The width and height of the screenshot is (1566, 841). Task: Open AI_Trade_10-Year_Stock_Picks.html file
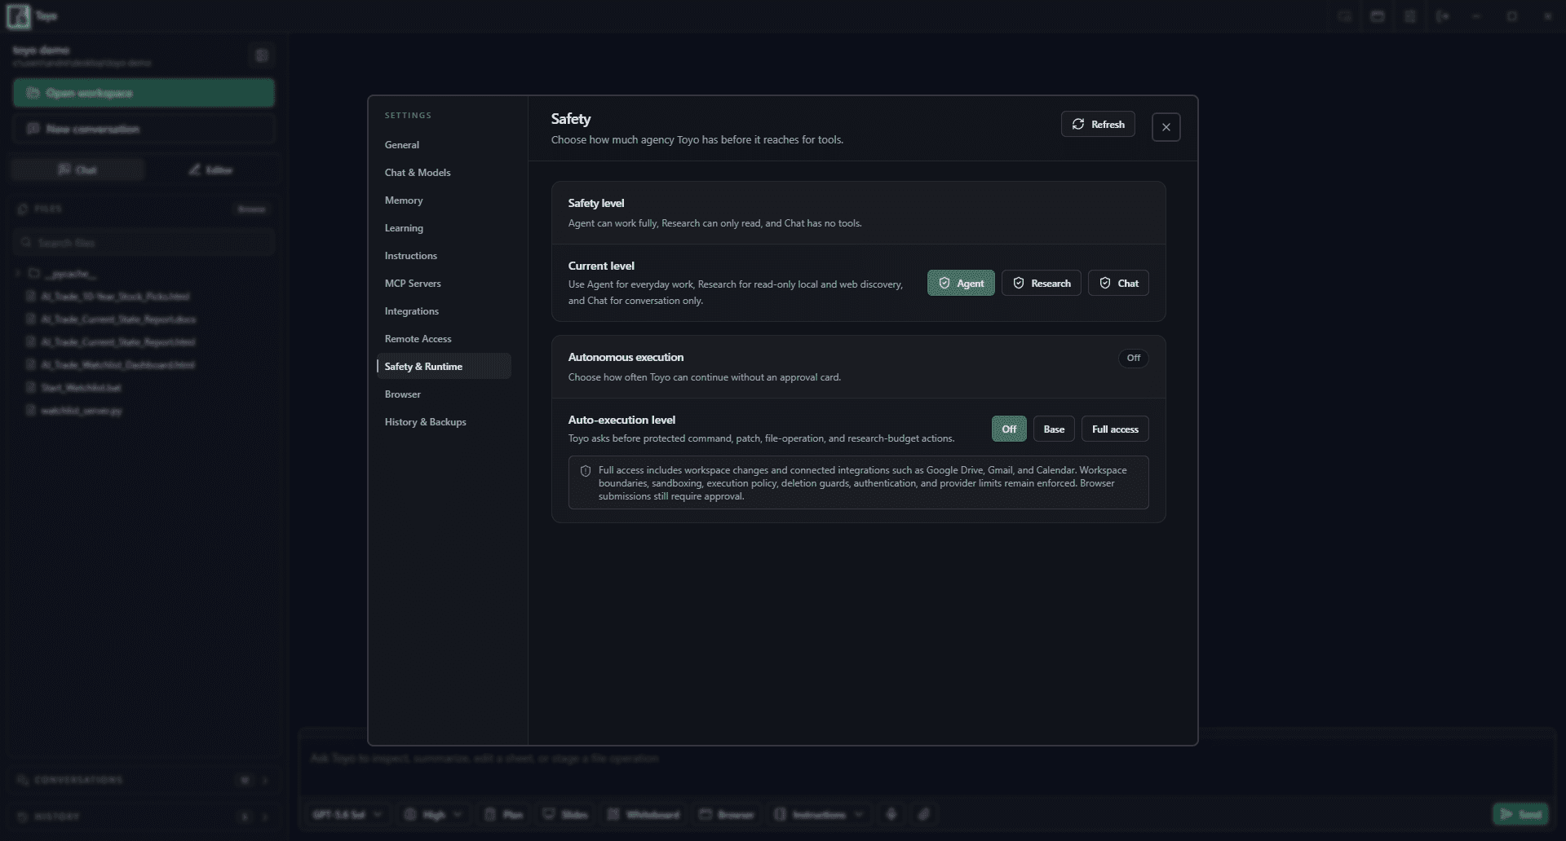coord(116,297)
